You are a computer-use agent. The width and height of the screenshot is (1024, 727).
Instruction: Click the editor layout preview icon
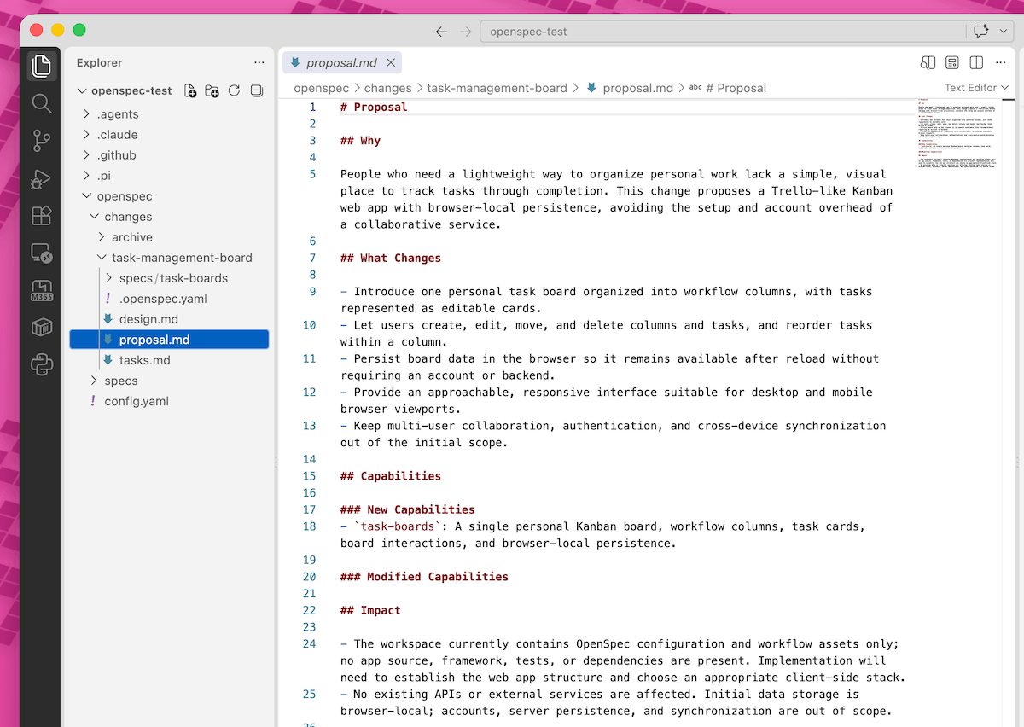(952, 62)
